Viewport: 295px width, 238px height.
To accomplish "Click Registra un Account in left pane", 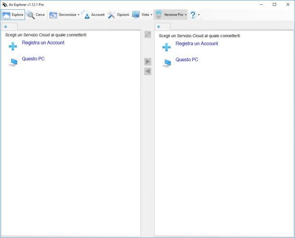I will click(43, 43).
